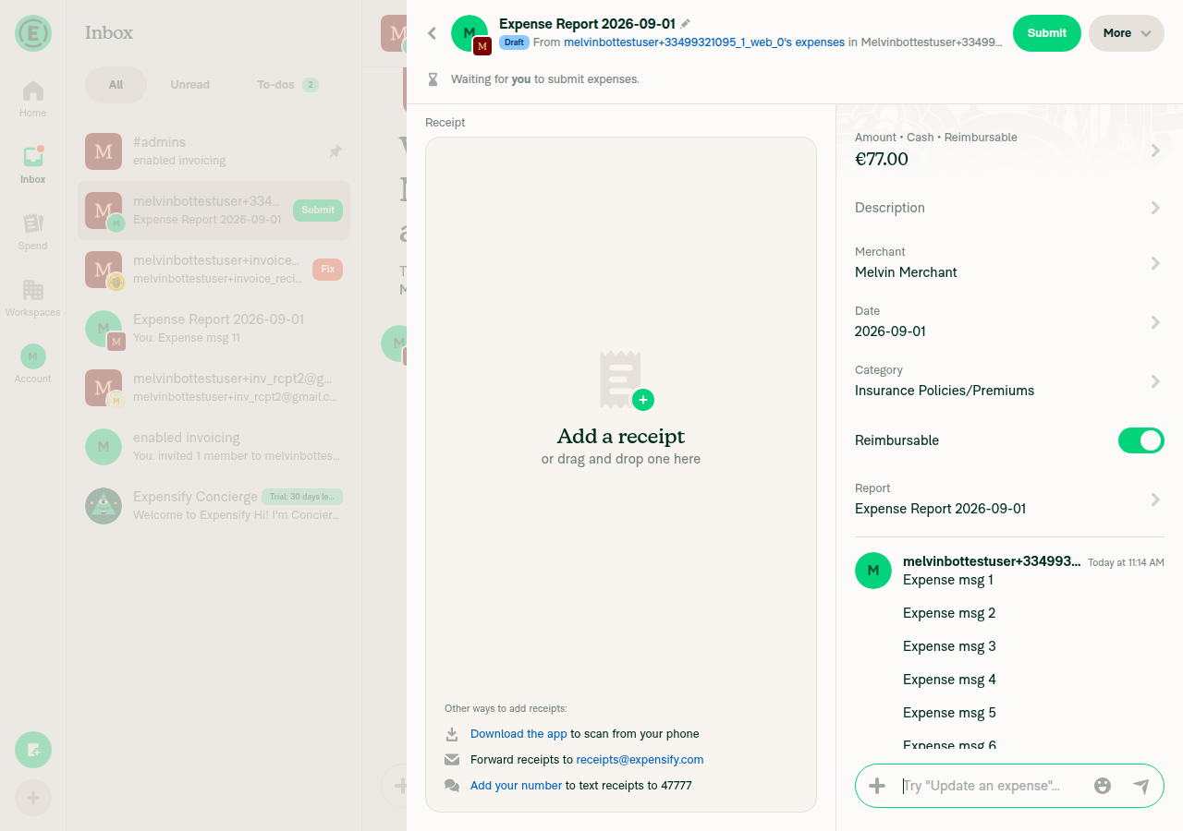Screen dimensions: 1183x831
Task: Click the Draft status badge
Action: point(514,42)
